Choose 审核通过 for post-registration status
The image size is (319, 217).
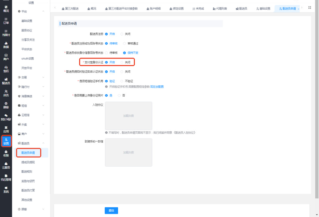[131, 44]
